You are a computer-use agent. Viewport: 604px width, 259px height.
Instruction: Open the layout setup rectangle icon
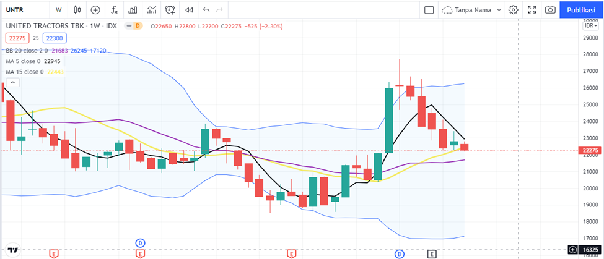[x=429, y=10]
